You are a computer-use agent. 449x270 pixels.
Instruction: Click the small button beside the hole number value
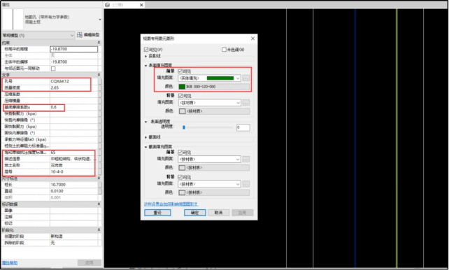coord(100,81)
